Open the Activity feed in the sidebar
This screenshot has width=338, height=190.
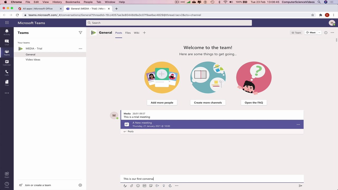coord(7,32)
